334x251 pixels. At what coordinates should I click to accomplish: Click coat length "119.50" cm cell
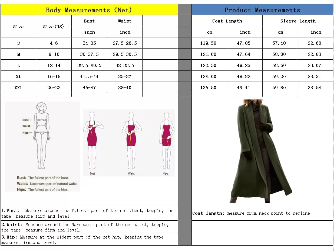(209, 43)
